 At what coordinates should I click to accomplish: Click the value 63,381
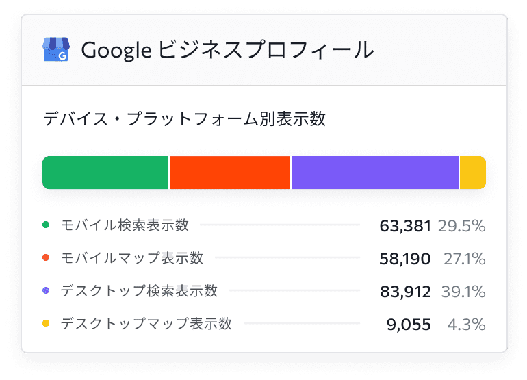[405, 226]
